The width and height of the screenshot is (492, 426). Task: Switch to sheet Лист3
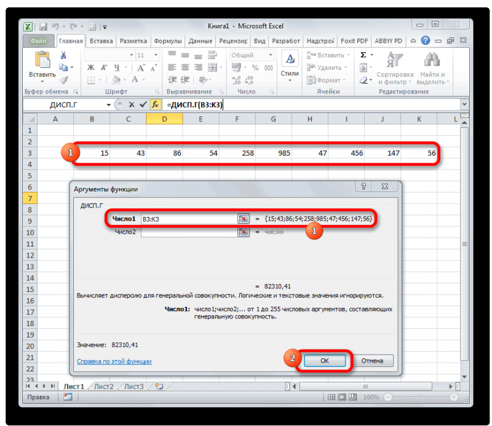pyautogui.click(x=134, y=387)
